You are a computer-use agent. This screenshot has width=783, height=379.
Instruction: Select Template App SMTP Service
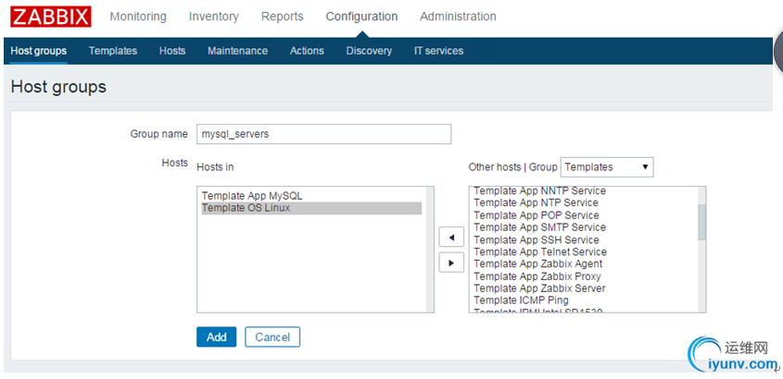click(x=540, y=227)
